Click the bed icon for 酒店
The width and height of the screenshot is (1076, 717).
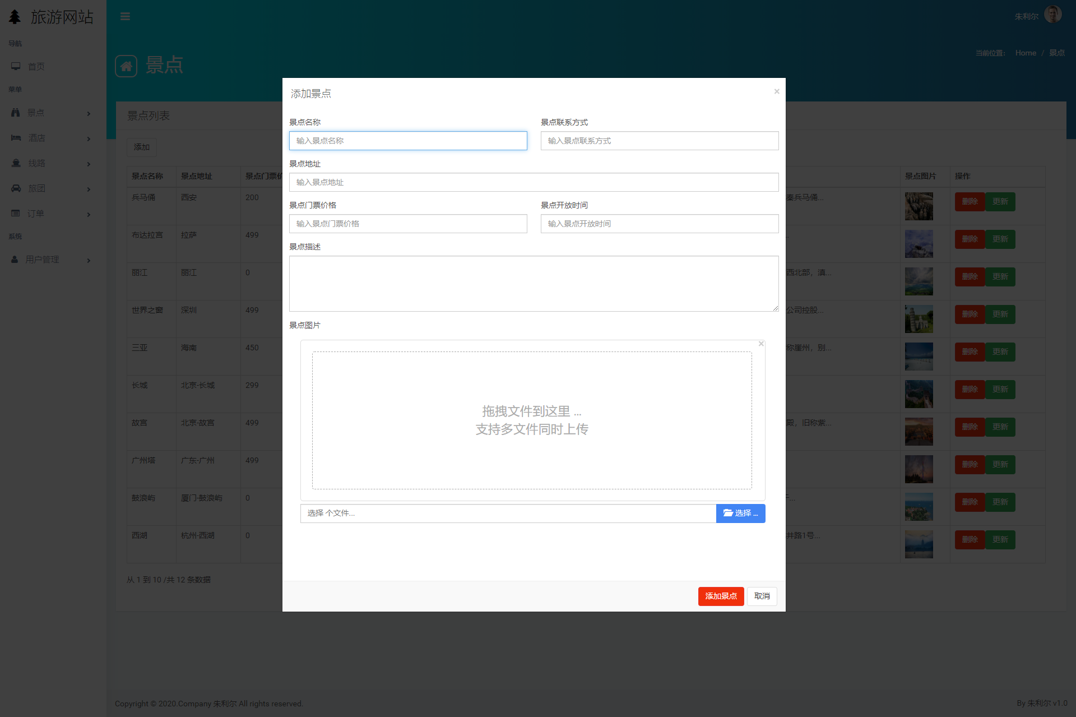click(x=16, y=138)
